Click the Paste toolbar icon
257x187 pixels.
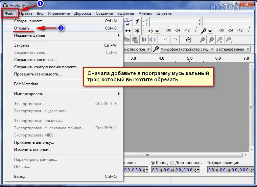[x=135, y=40]
